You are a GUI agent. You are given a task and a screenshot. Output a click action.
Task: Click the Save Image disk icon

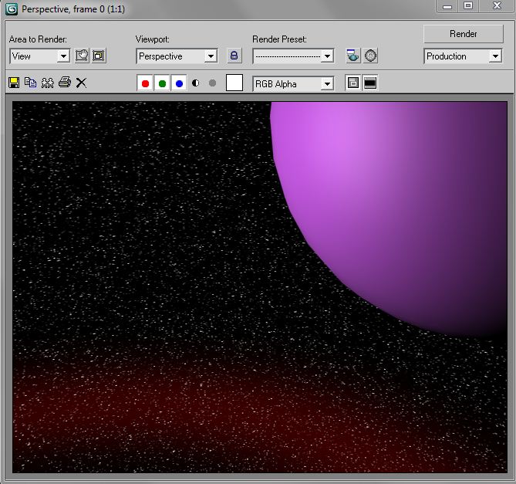click(14, 83)
